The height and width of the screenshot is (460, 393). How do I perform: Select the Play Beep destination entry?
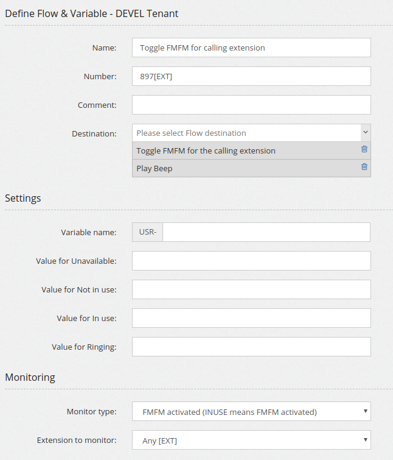[155, 168]
